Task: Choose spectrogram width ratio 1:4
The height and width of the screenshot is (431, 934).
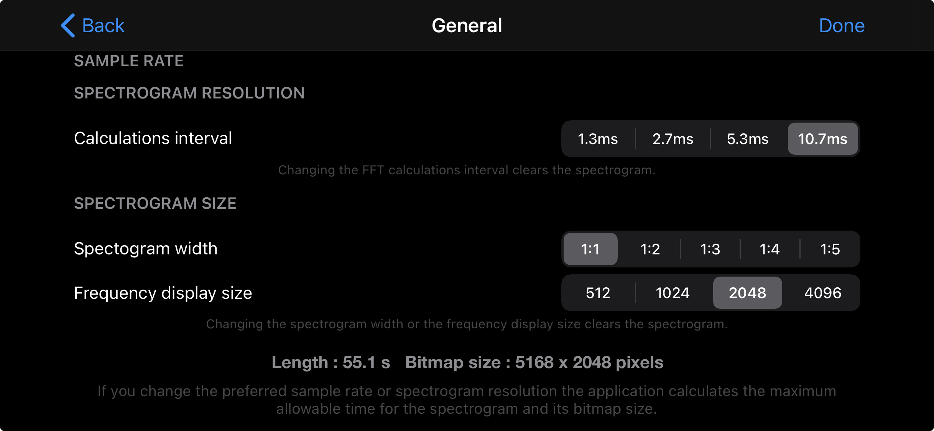Action: tap(770, 249)
